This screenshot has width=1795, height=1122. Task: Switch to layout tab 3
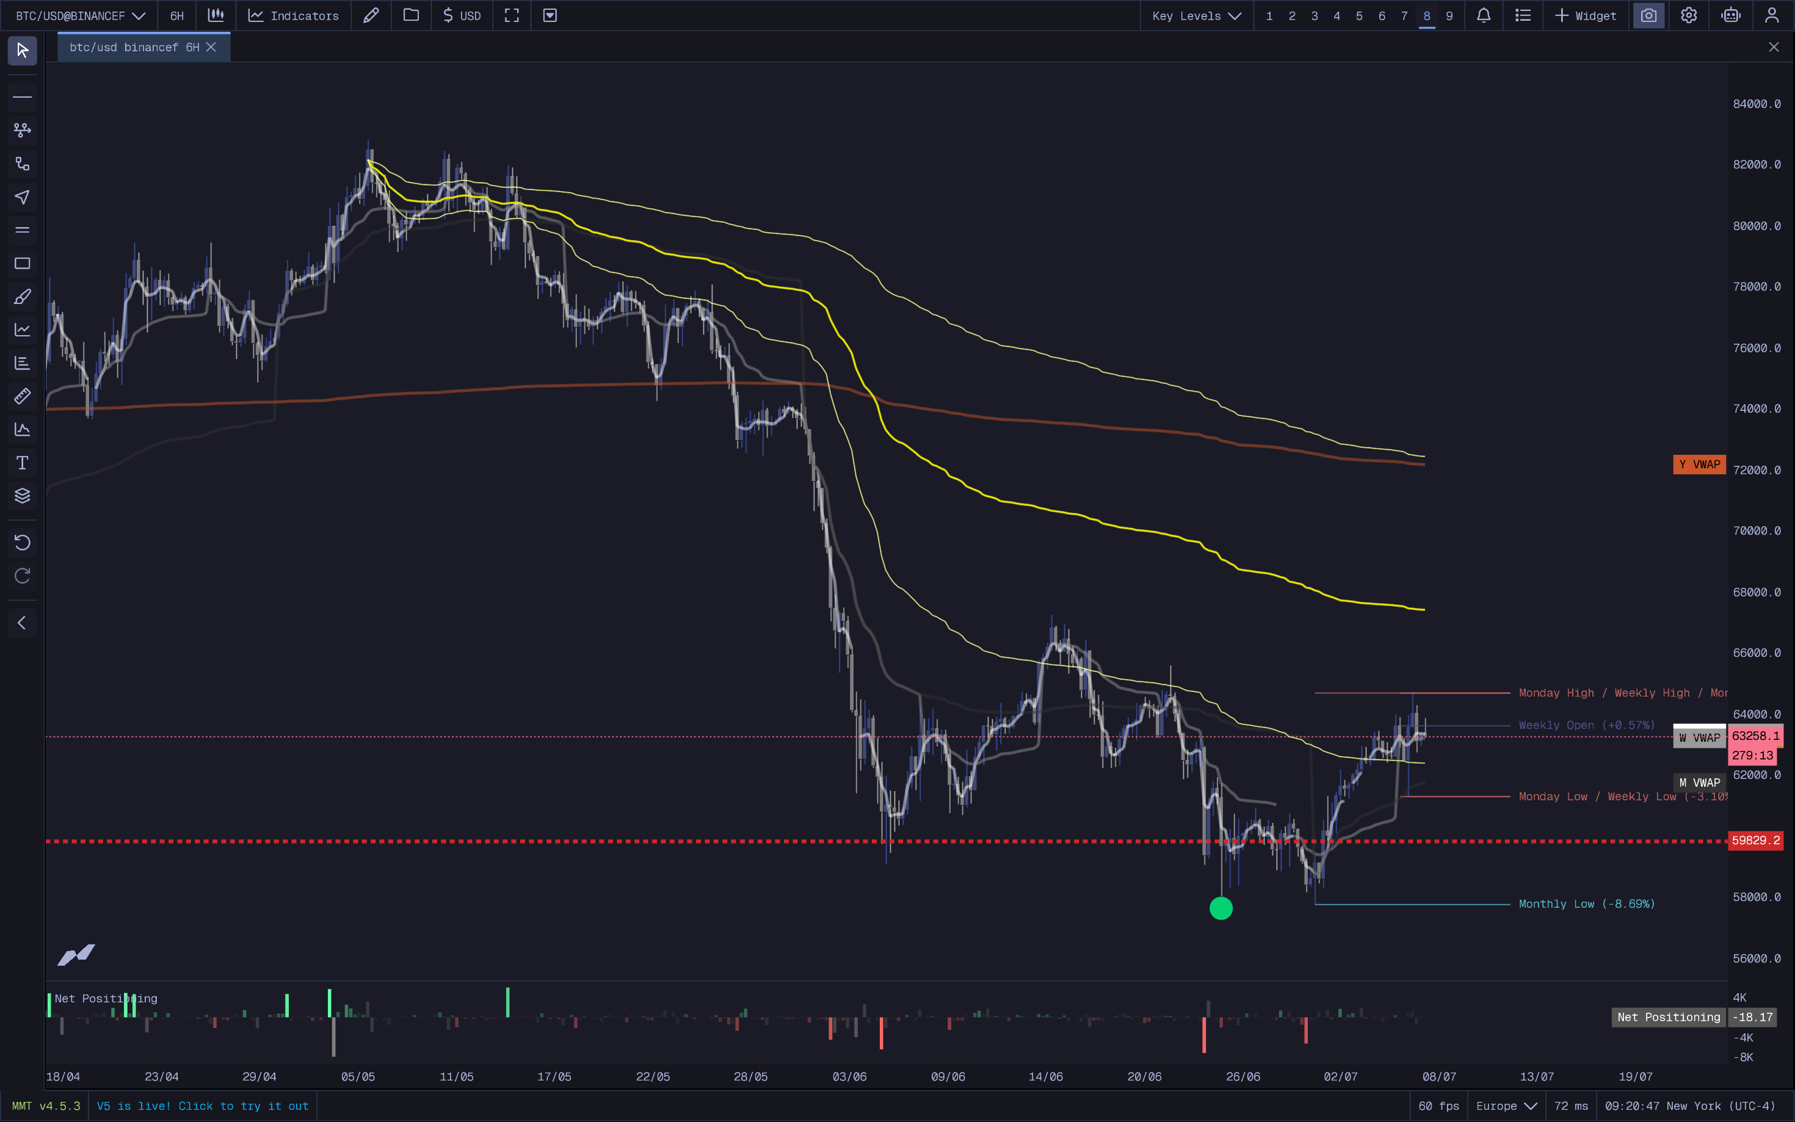pyautogui.click(x=1314, y=16)
